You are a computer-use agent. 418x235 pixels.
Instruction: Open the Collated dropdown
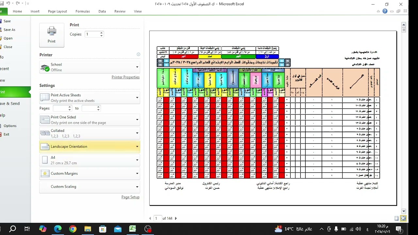(89, 133)
